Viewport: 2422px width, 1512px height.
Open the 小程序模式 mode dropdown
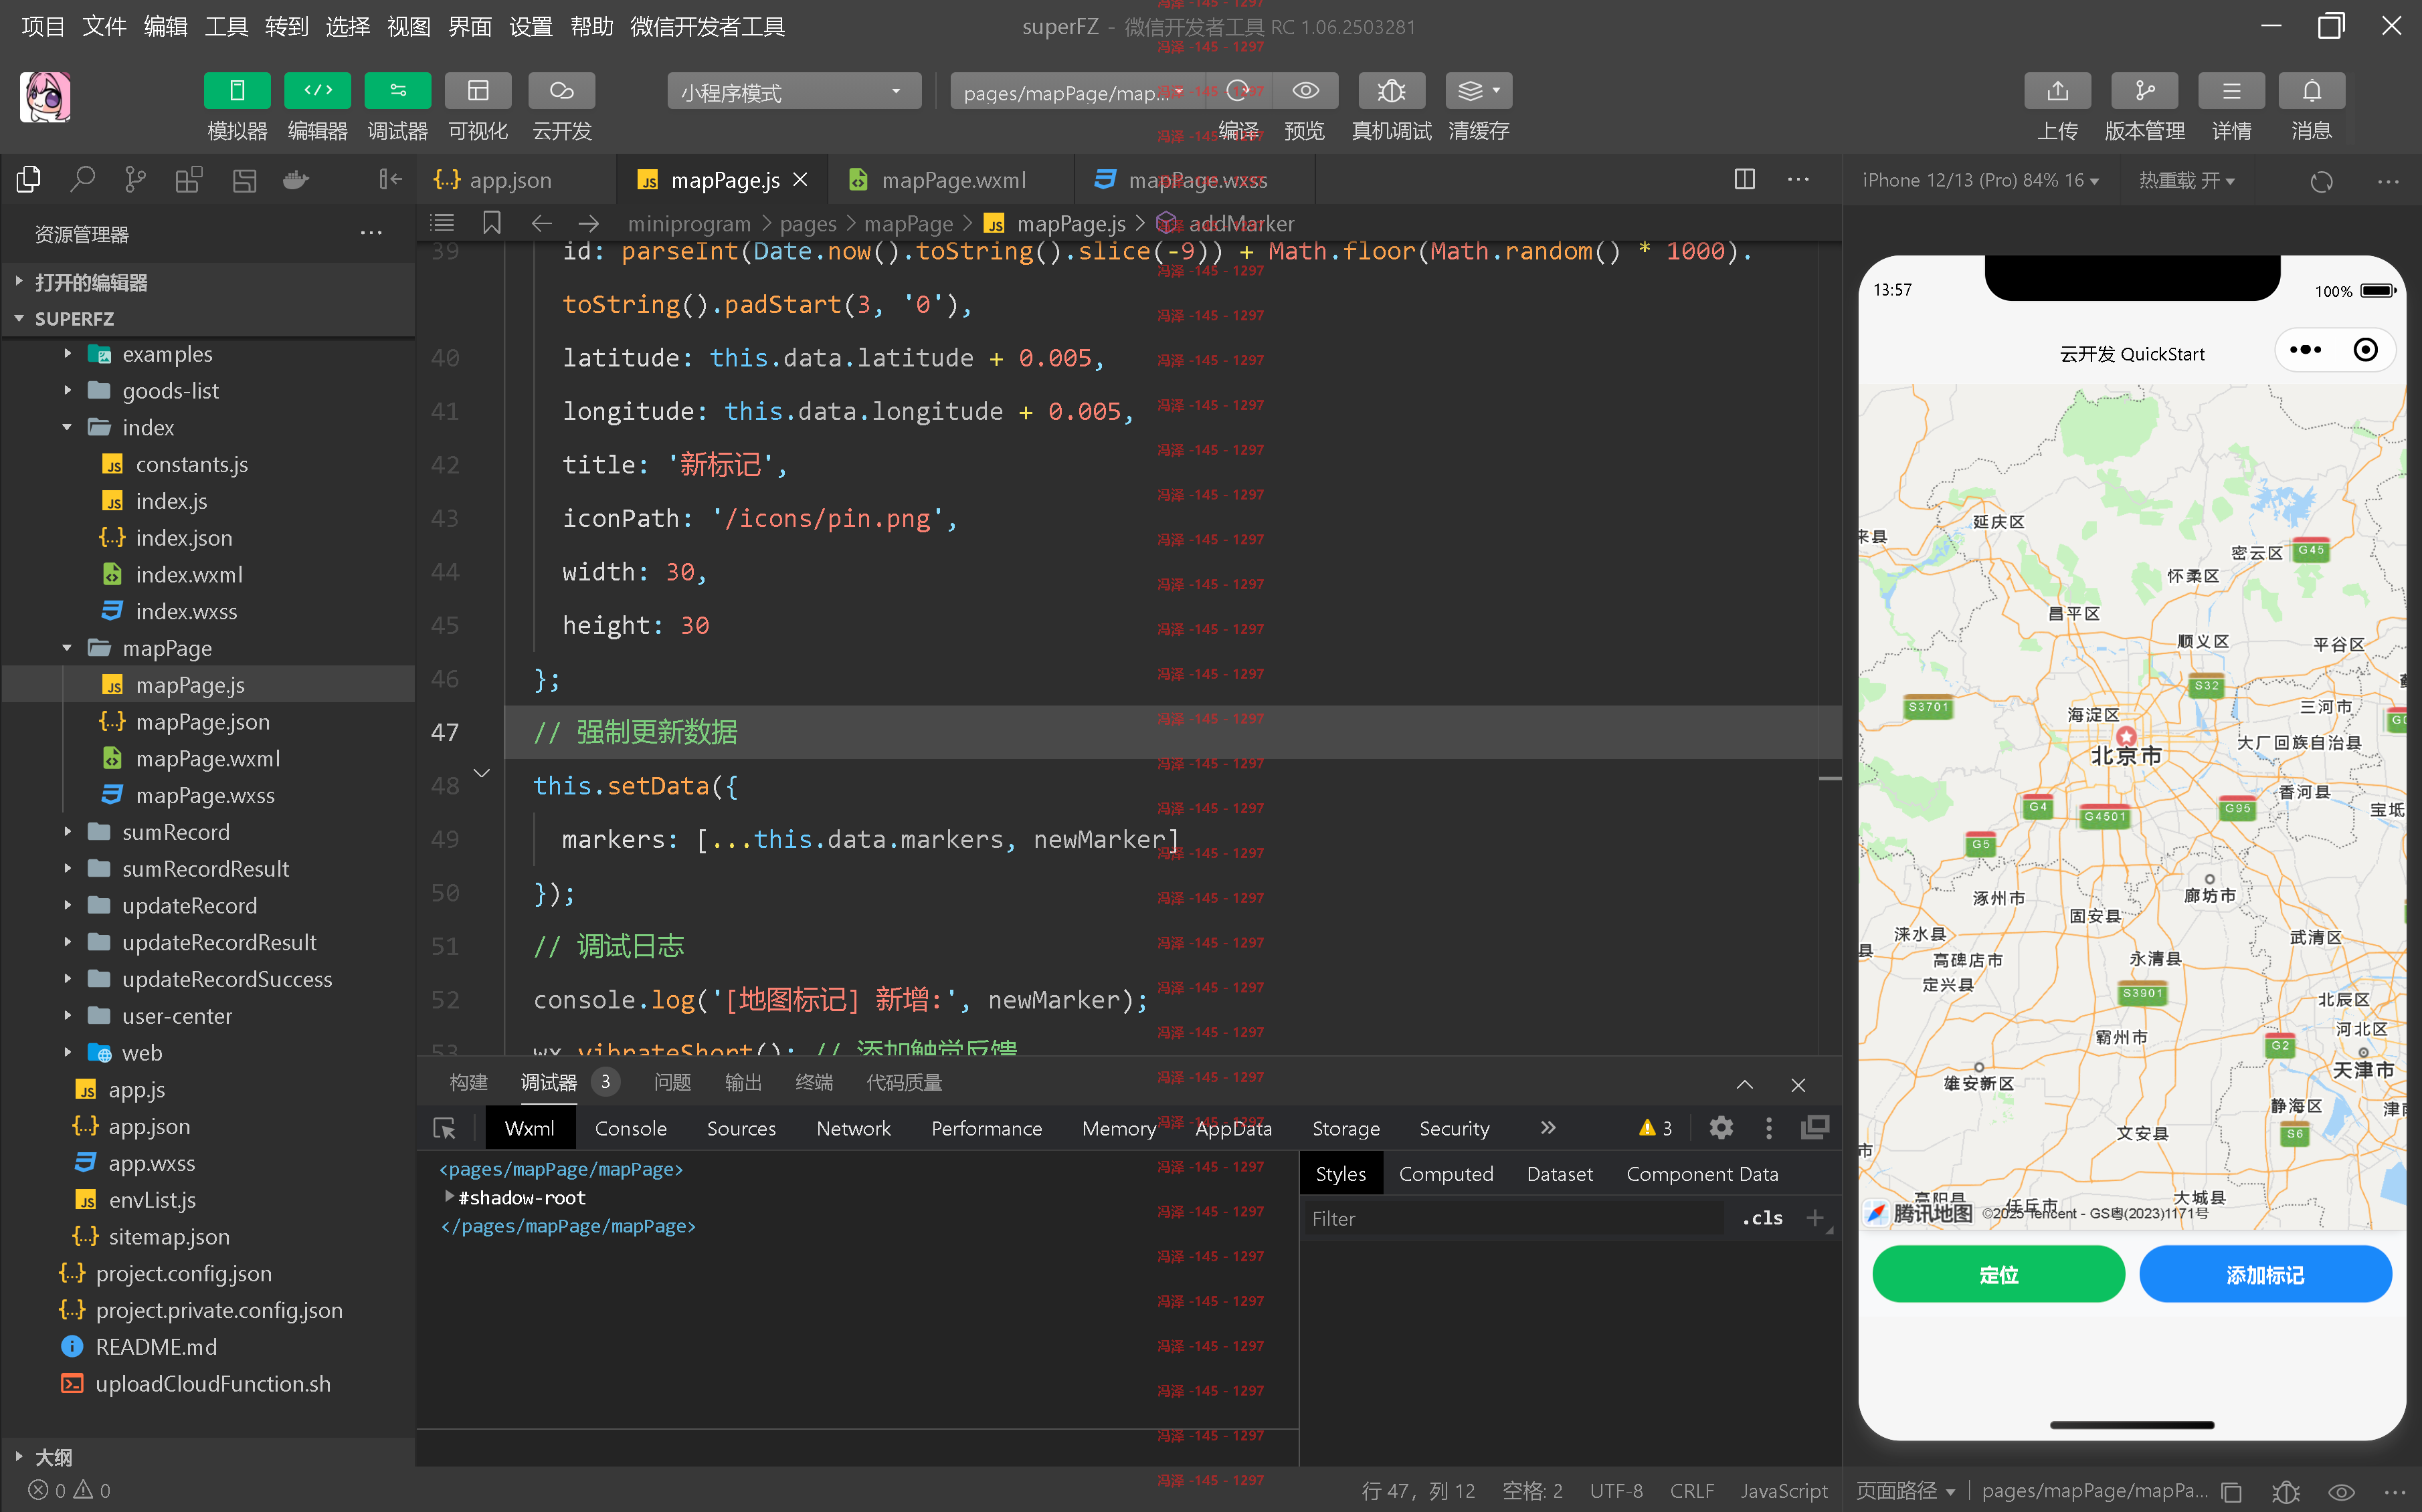pyautogui.click(x=794, y=92)
